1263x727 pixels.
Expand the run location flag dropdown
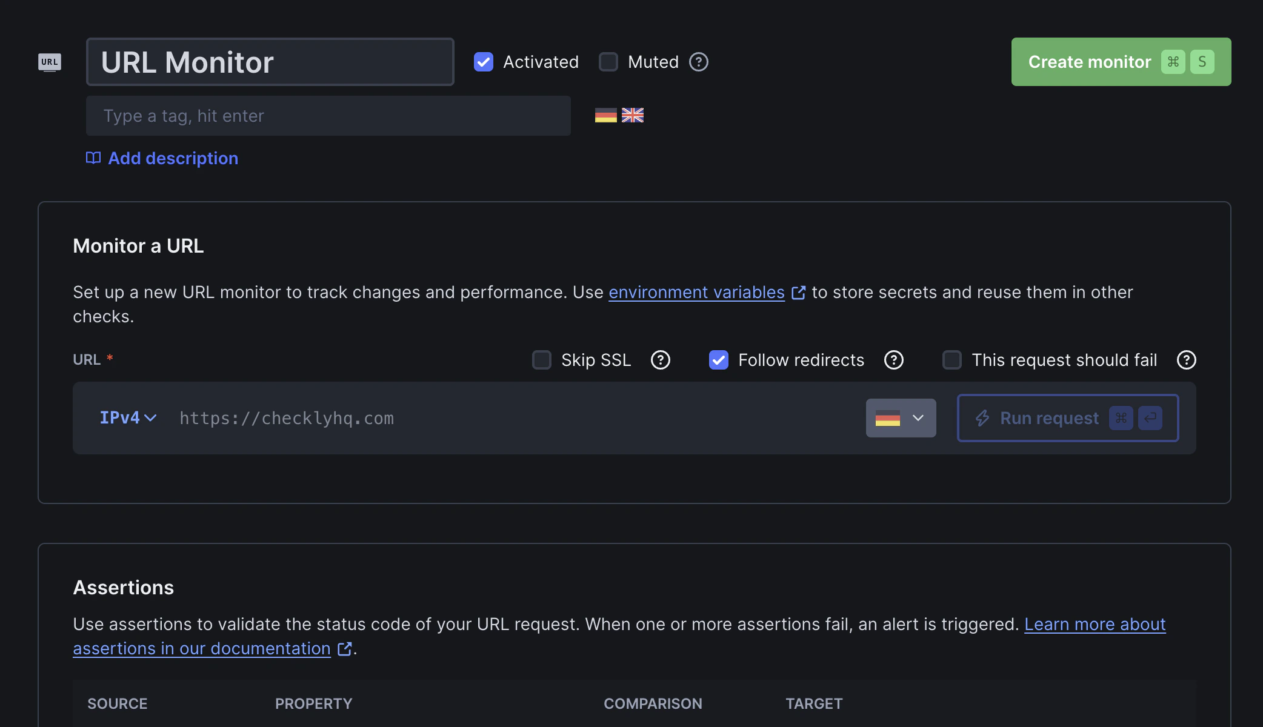901,417
